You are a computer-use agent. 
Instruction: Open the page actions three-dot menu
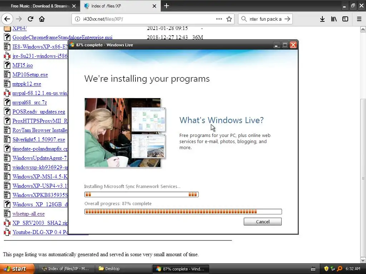pyautogui.click(x=219, y=19)
